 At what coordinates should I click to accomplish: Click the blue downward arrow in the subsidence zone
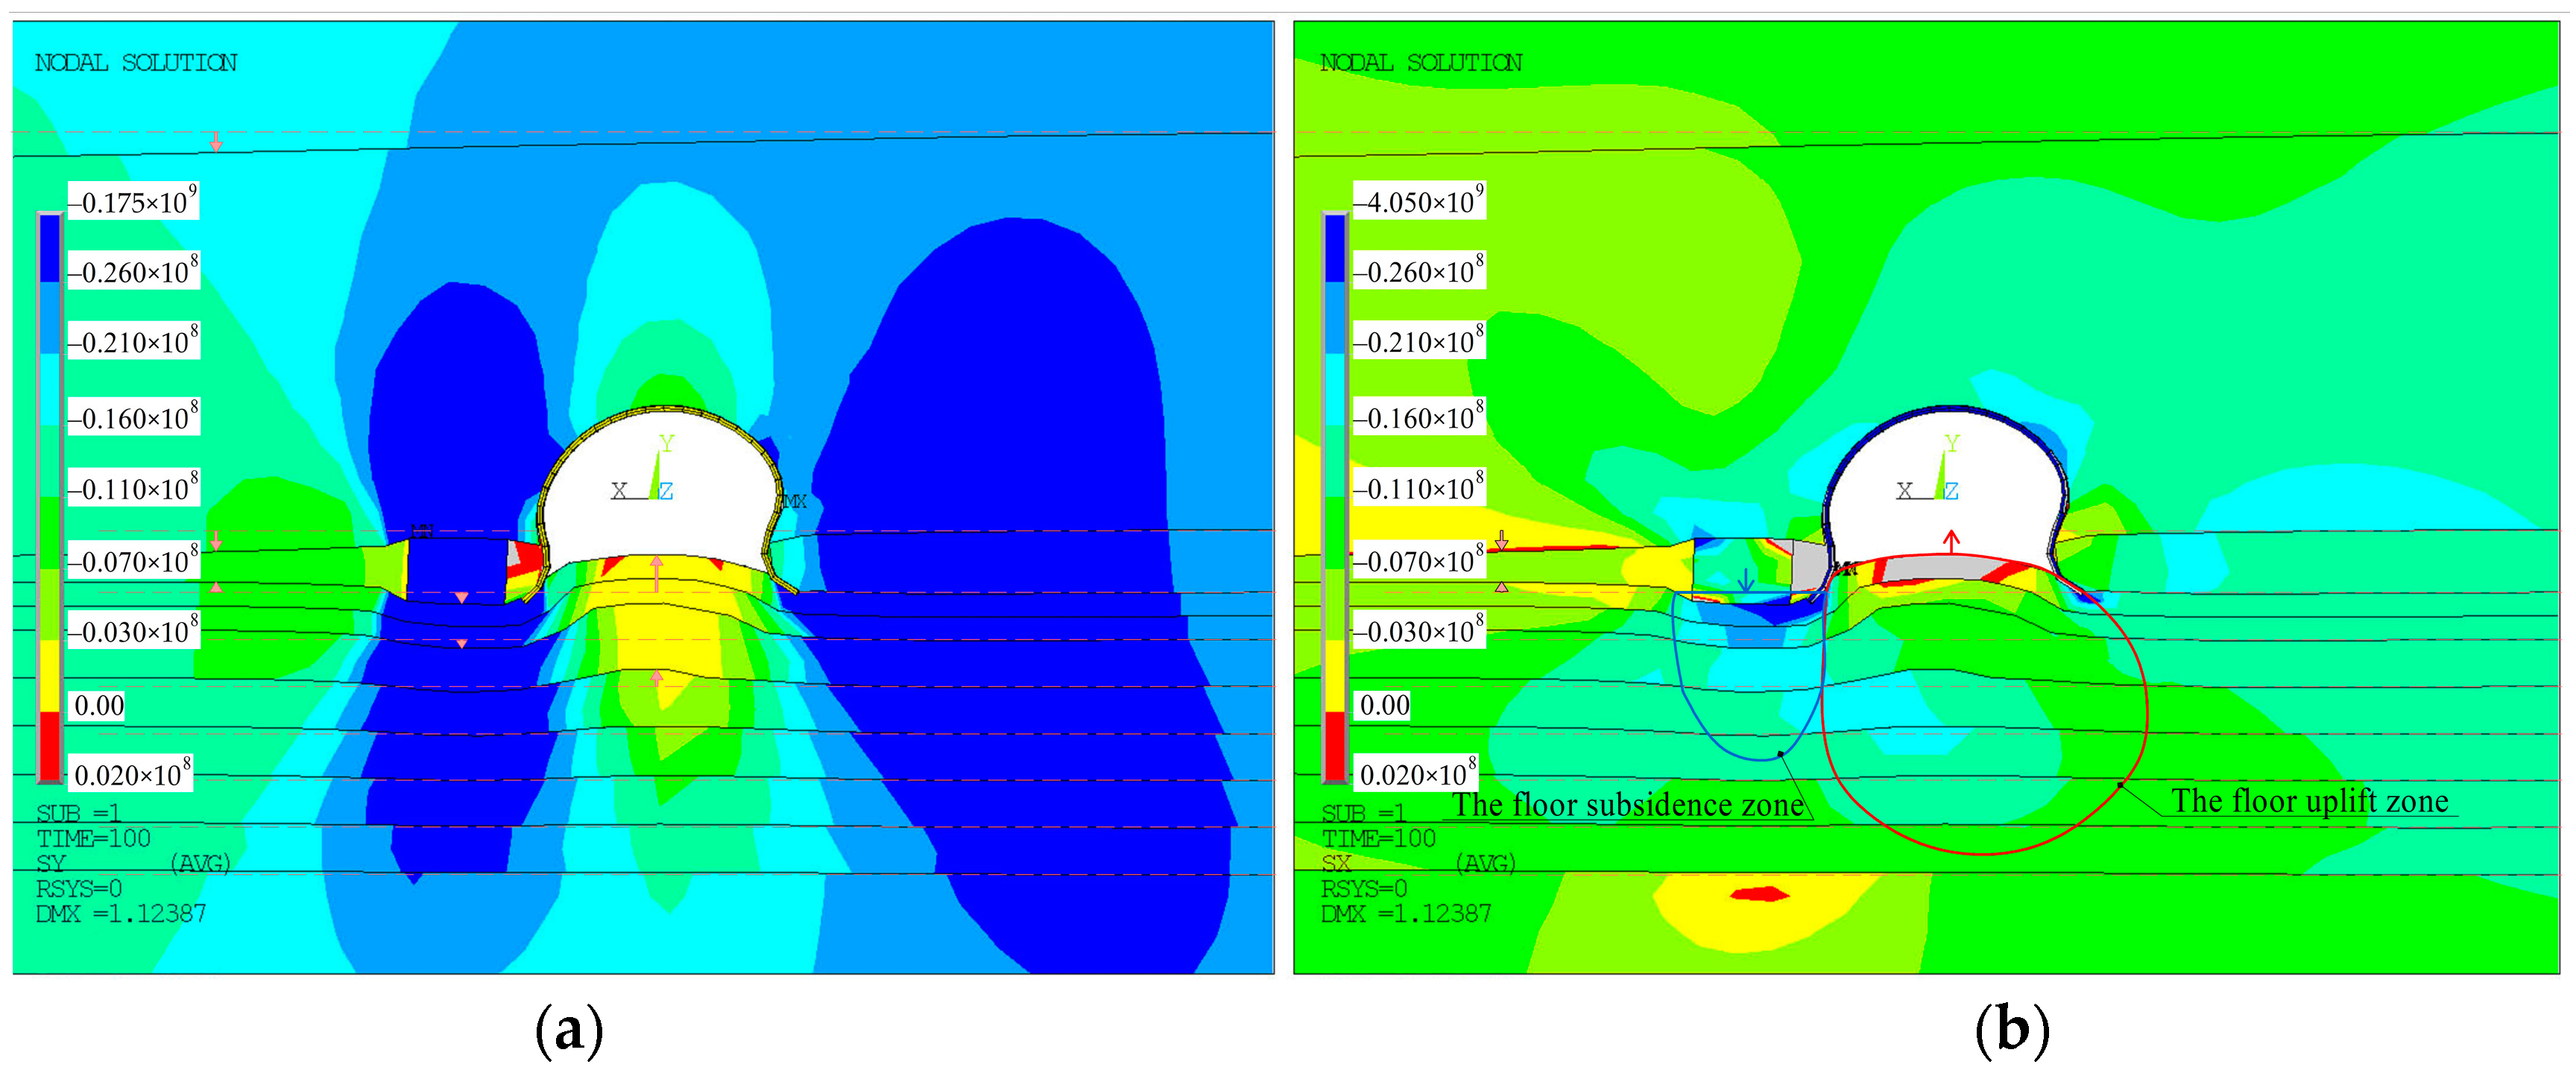click(1746, 580)
